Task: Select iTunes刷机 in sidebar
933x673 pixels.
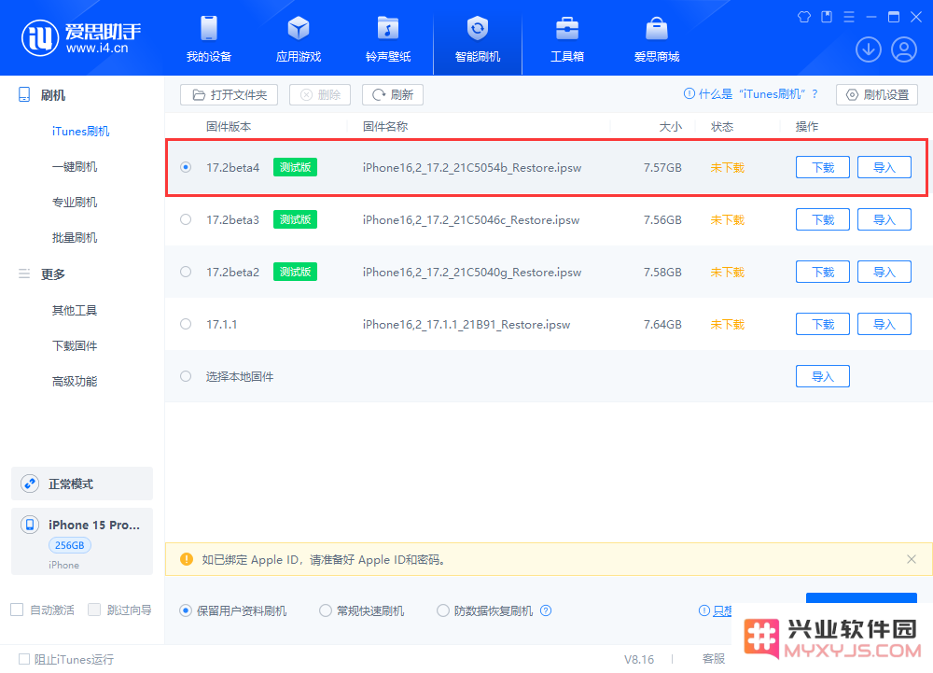Action: point(81,132)
